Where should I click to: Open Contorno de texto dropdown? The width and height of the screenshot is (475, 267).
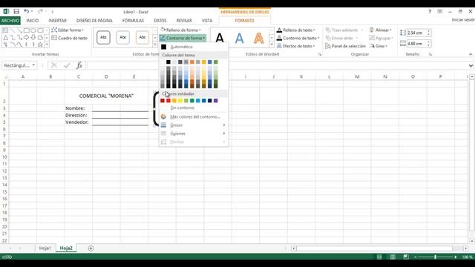click(x=298, y=38)
